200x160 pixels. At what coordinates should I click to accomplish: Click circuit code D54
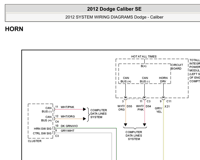(x=148, y=106)
